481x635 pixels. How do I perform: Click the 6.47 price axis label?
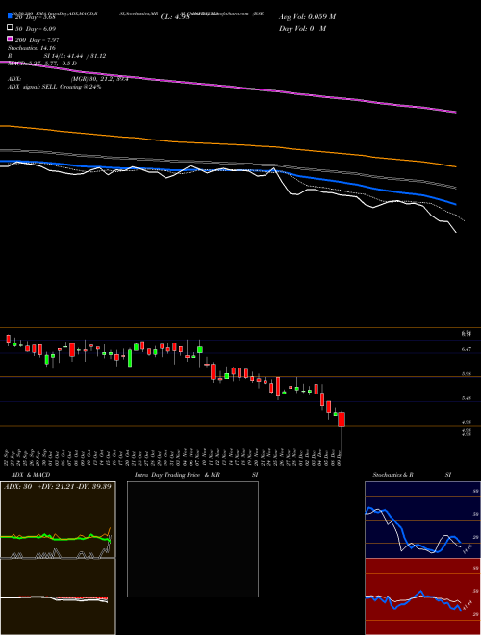click(x=466, y=349)
